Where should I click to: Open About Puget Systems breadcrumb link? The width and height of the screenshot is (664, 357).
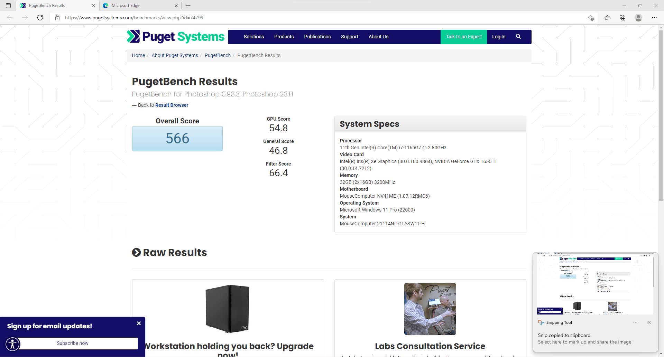175,55
